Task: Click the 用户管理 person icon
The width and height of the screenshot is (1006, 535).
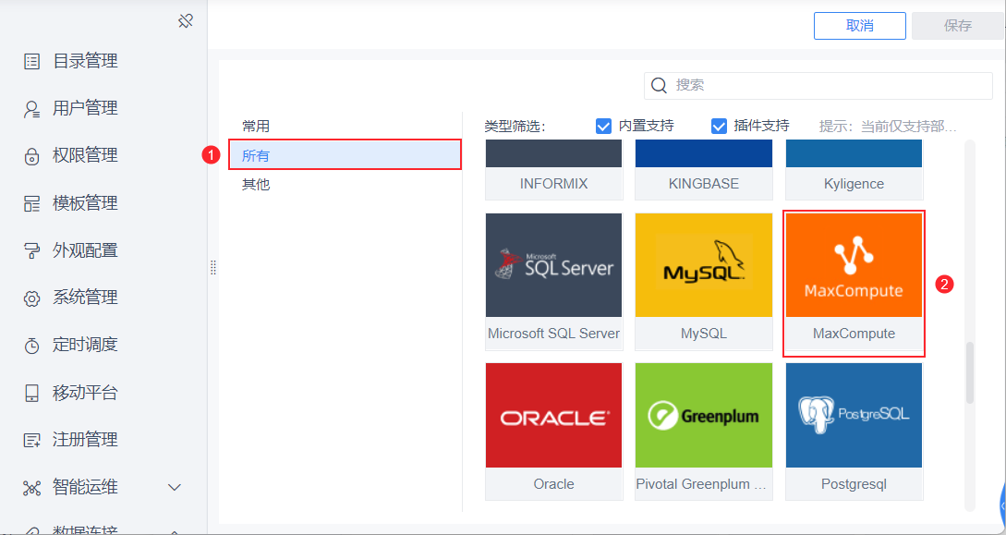Action: click(x=31, y=108)
